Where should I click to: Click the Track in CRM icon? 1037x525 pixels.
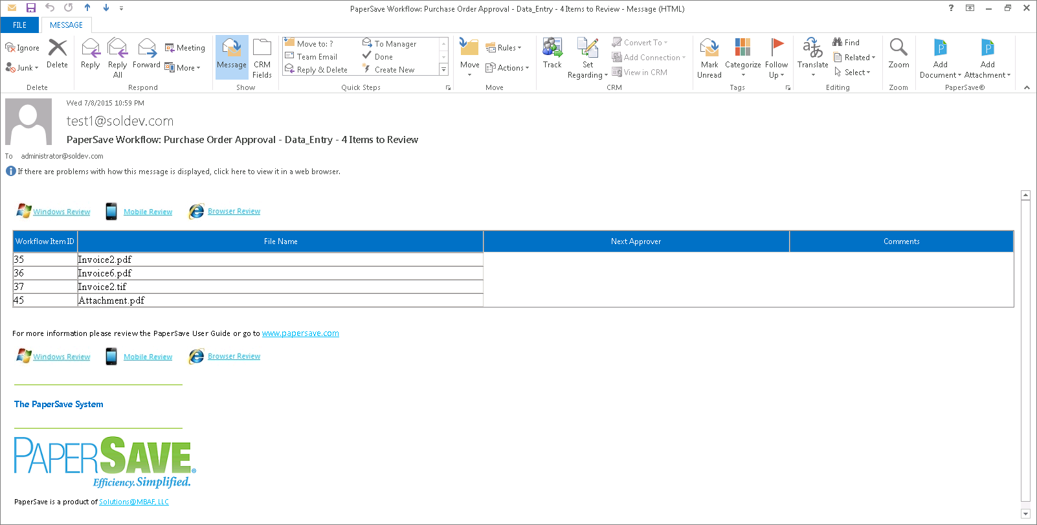pyautogui.click(x=552, y=48)
